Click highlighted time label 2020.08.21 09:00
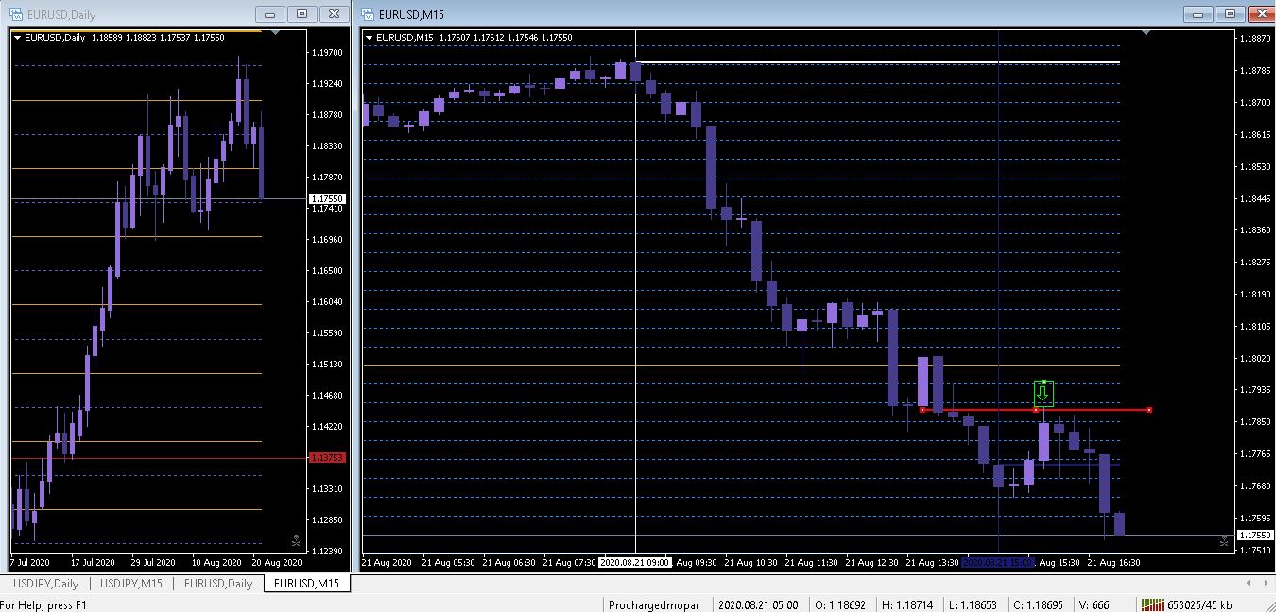 pyautogui.click(x=635, y=562)
